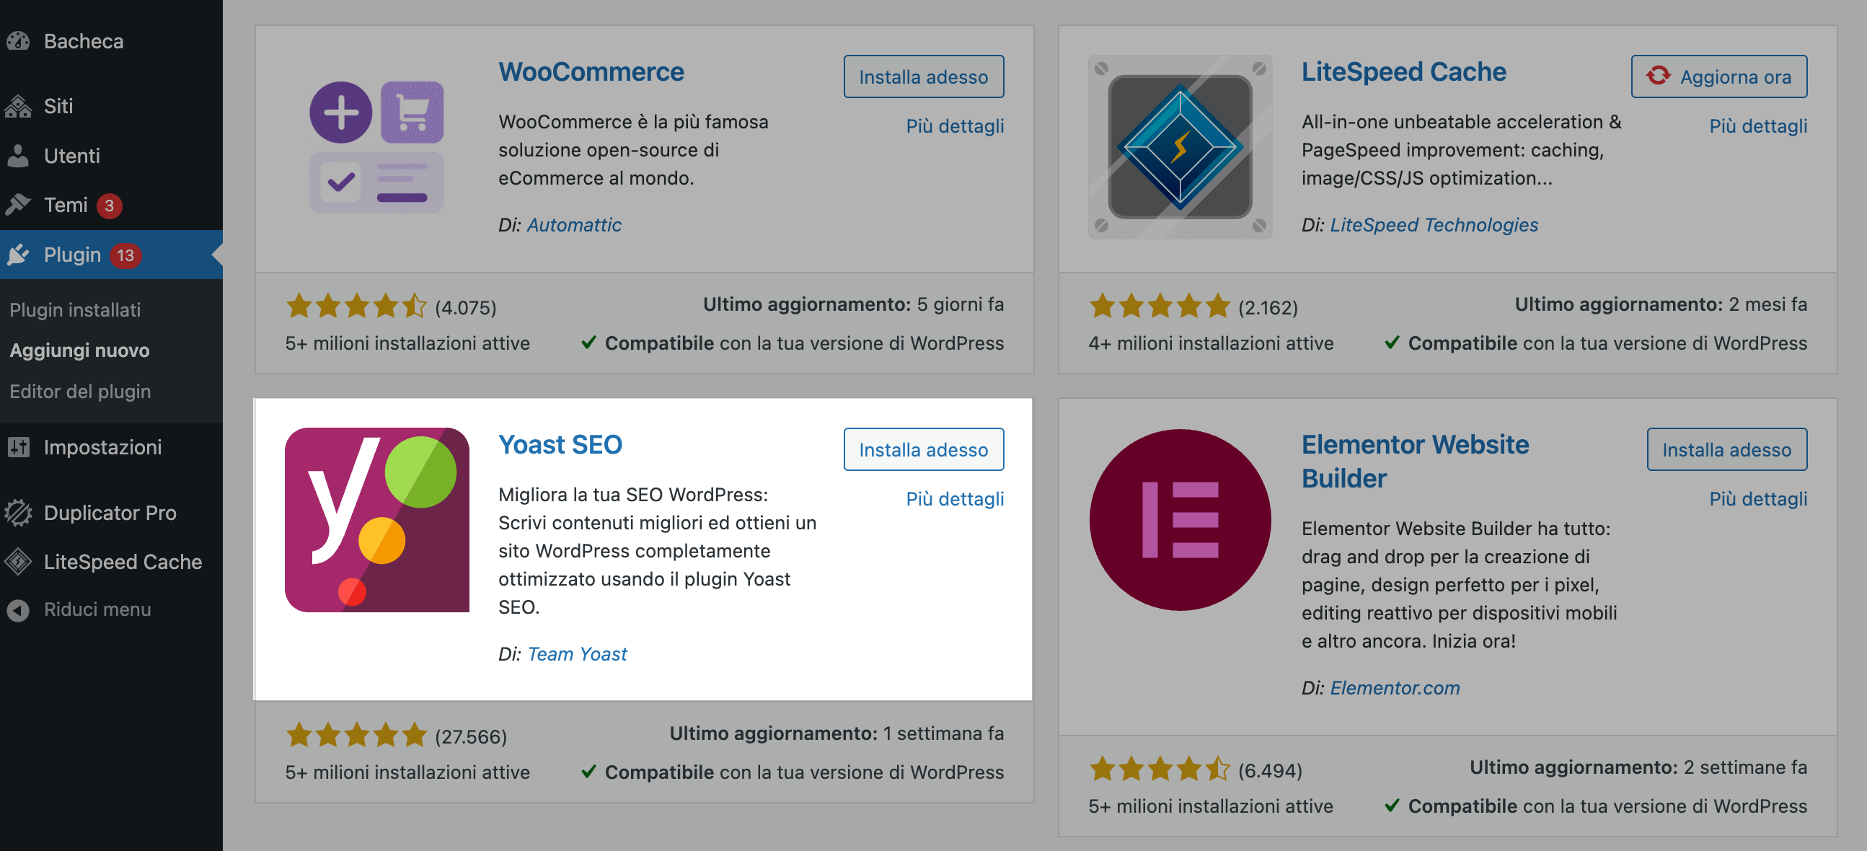Click LiteSpeed Cache sidebar diamond icon
The width and height of the screenshot is (1867, 851).
[x=18, y=562]
